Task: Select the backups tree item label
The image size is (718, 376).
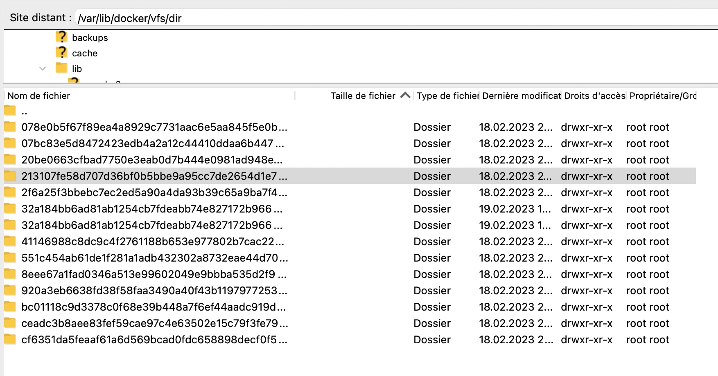Action: (x=90, y=38)
